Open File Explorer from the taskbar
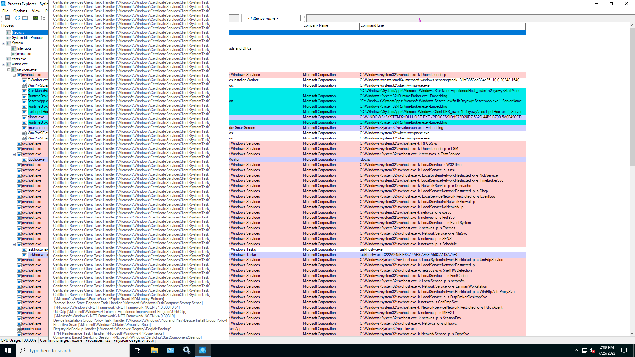The height and width of the screenshot is (357, 635). [154, 350]
